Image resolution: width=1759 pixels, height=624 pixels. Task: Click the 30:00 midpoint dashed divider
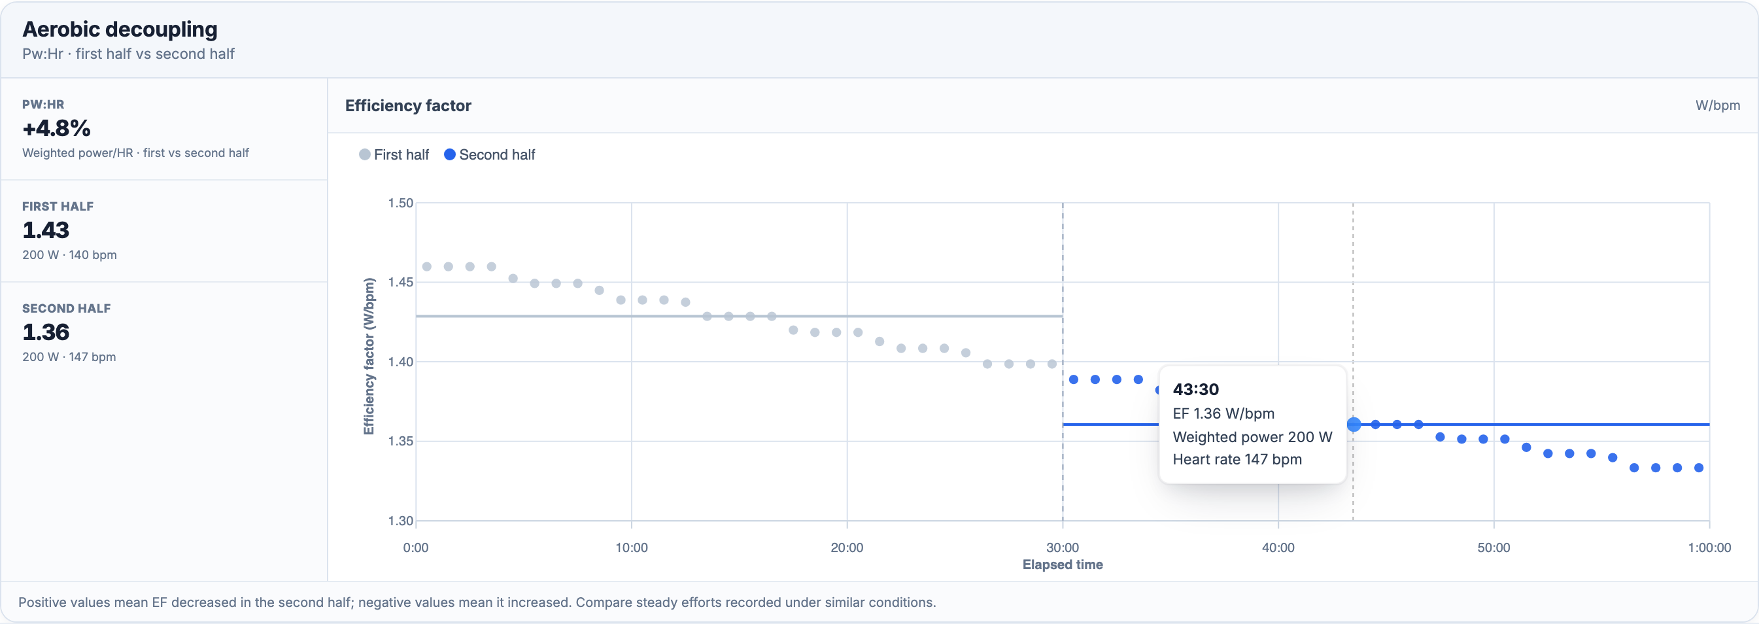(x=1063, y=478)
